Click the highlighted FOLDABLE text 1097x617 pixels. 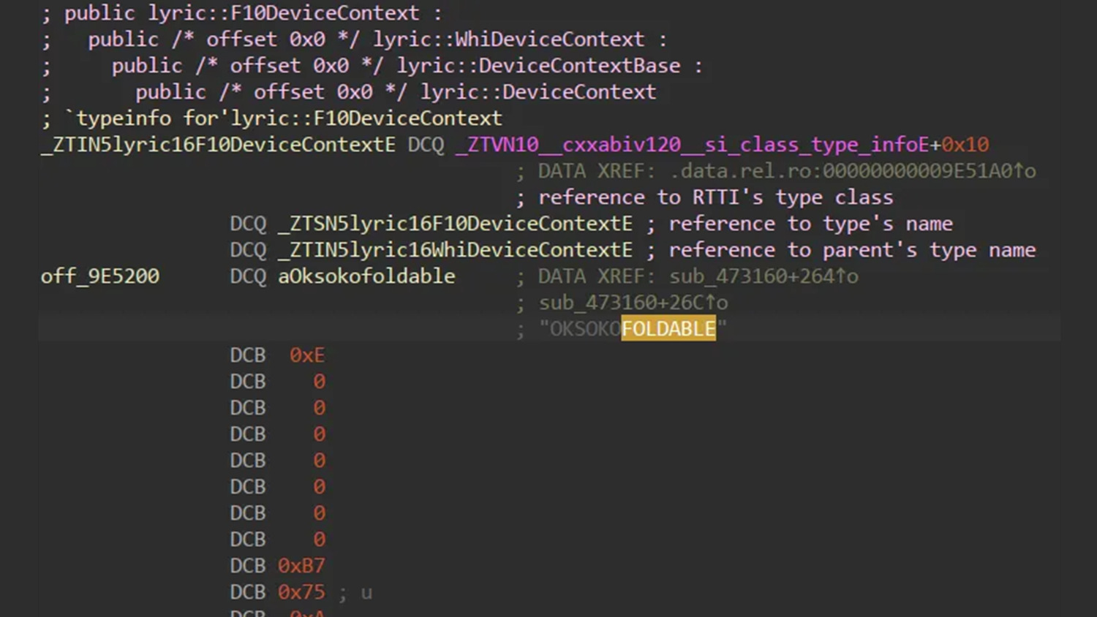point(668,329)
